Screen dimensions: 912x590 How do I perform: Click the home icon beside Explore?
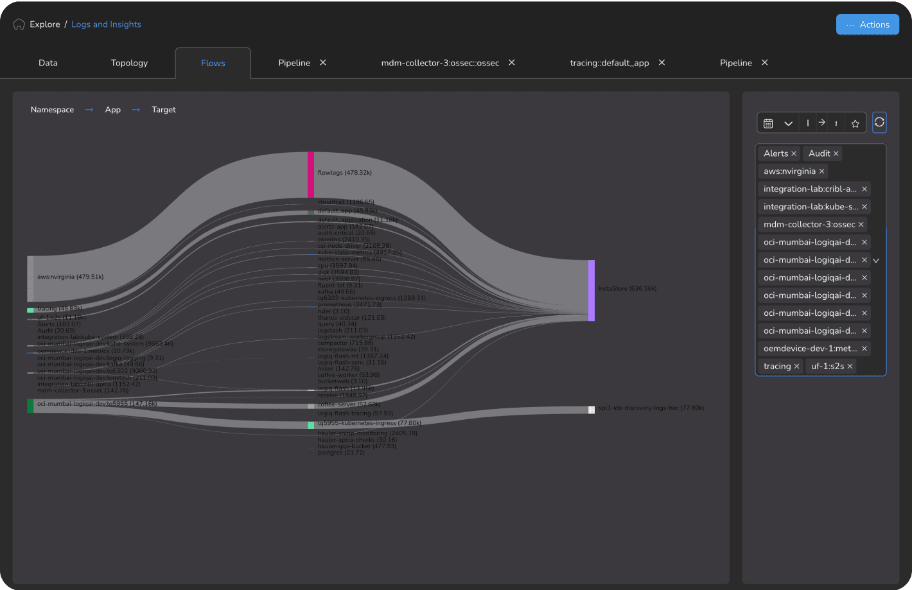(x=19, y=24)
